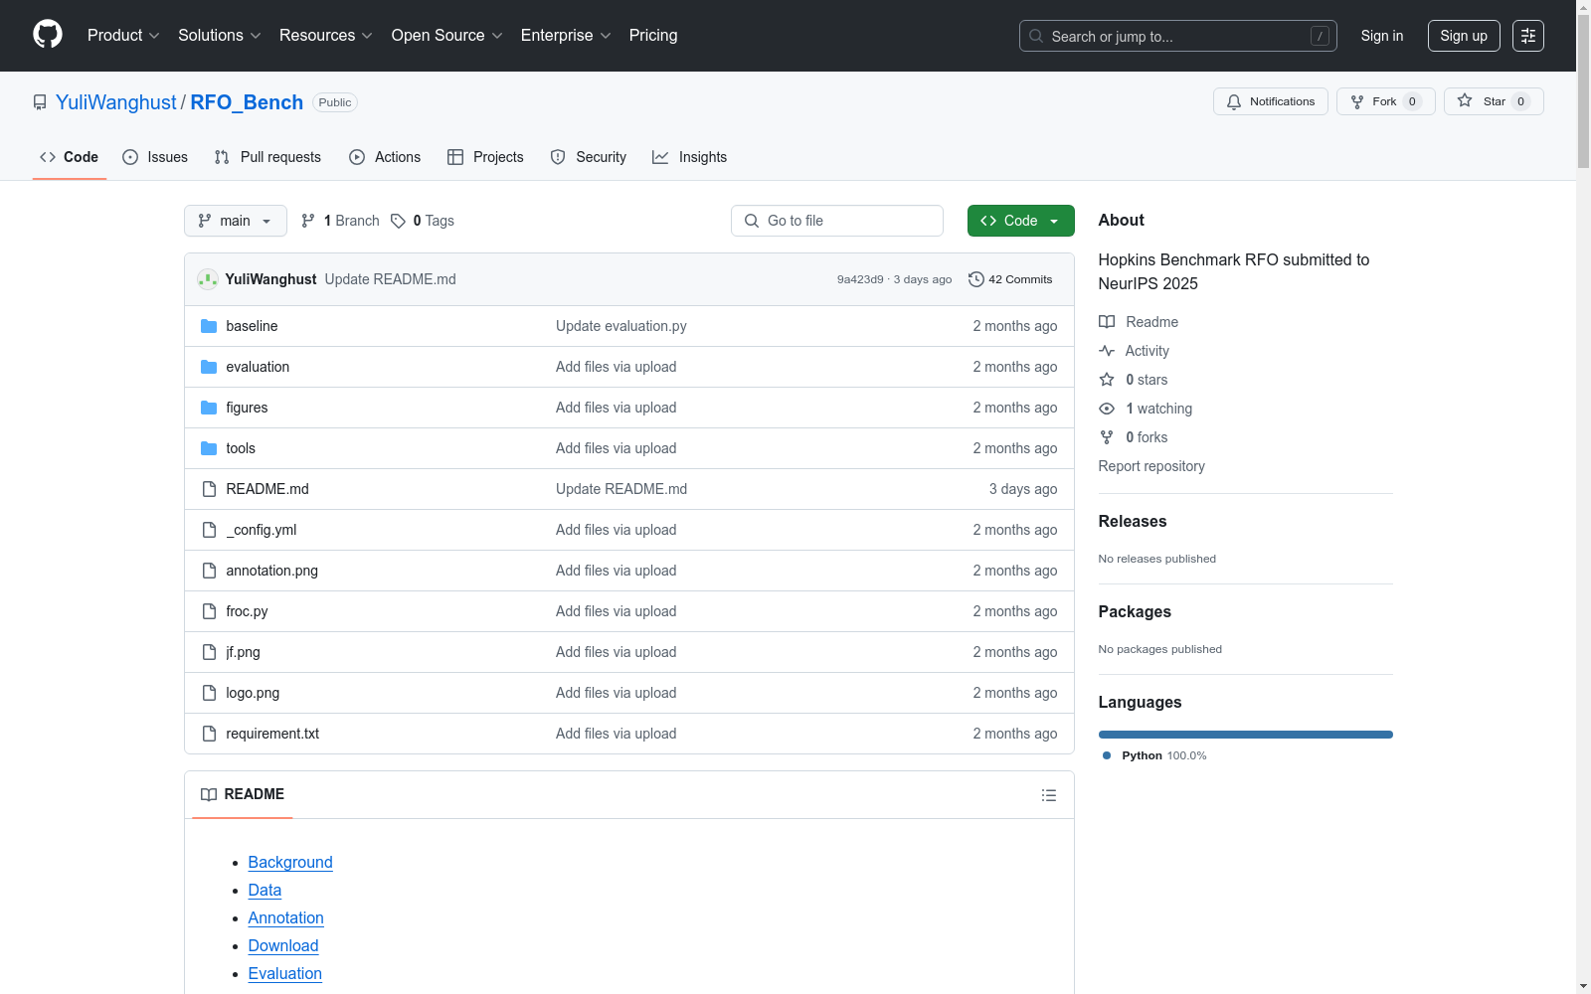This screenshot has width=1591, height=994.
Task: Click the repository icon beside YuliWanghust
Action: pos(40,102)
